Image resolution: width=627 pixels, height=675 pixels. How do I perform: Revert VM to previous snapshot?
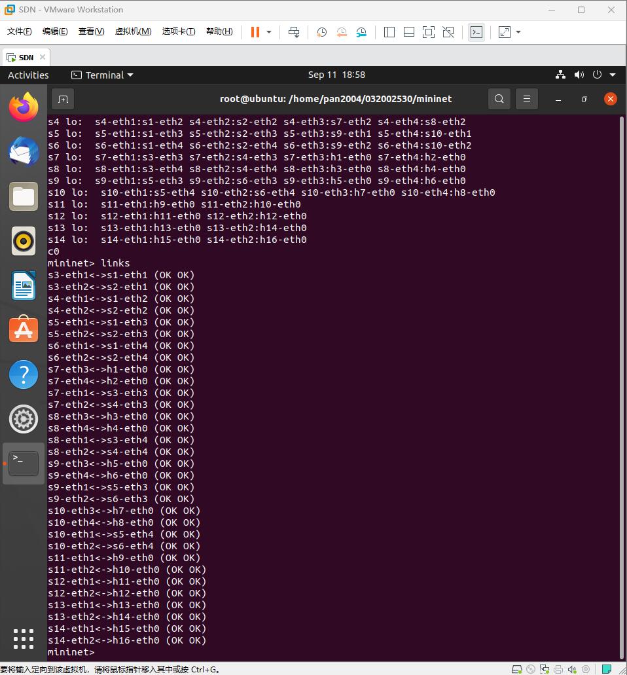click(342, 32)
